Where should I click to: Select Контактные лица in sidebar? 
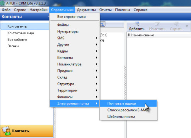21,33
